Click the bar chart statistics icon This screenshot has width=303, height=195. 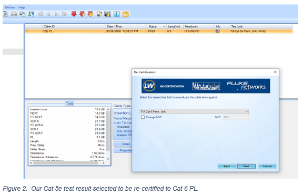click(117, 14)
